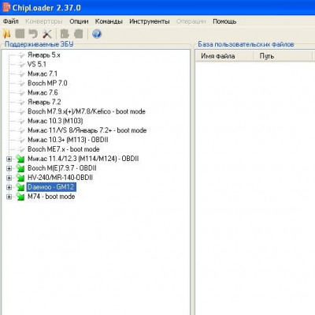Screen dimensions: 315x315
Task: Click the open file folder toolbar icon
Action: point(7,34)
